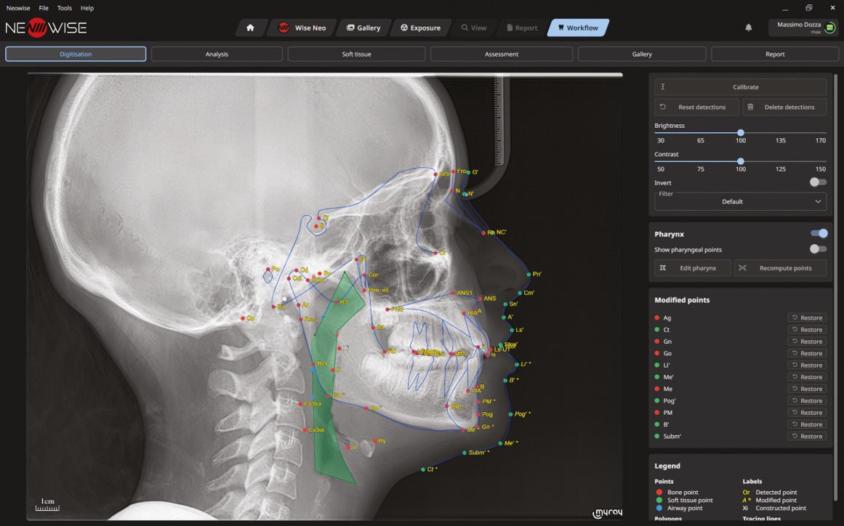Restore the Subm' modified point

coord(807,437)
